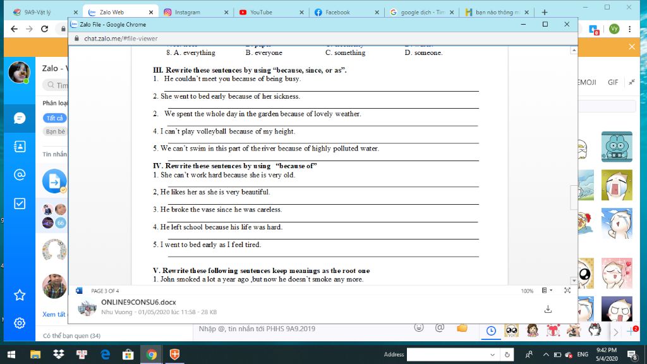The width and height of the screenshot is (647, 364).
Task: Open the Messages chat icon in Zalo sidebar
Action: (x=20, y=118)
